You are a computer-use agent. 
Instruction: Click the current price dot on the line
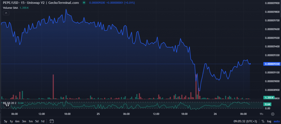pos(250,64)
